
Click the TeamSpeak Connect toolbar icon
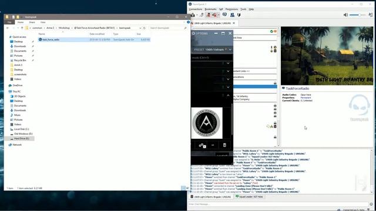(193, 15)
